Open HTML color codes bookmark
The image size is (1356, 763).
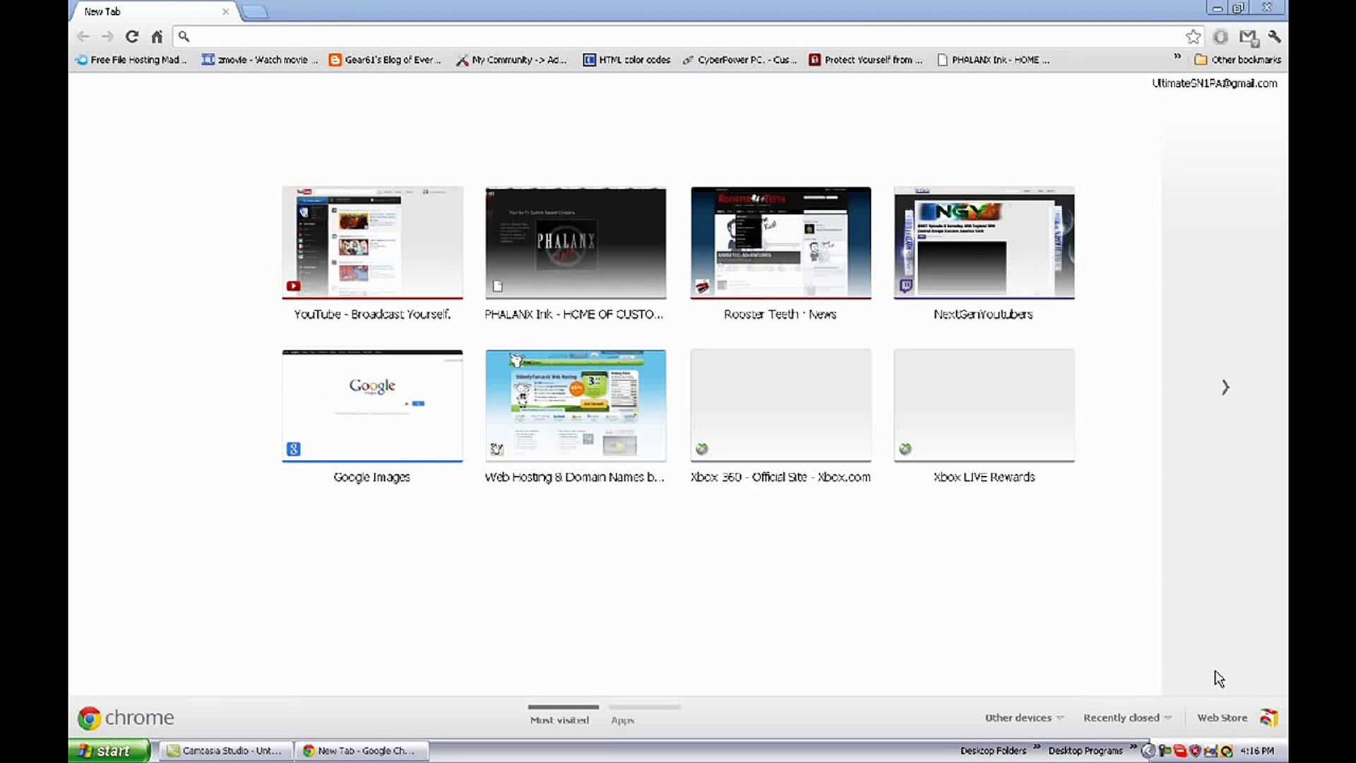627,60
